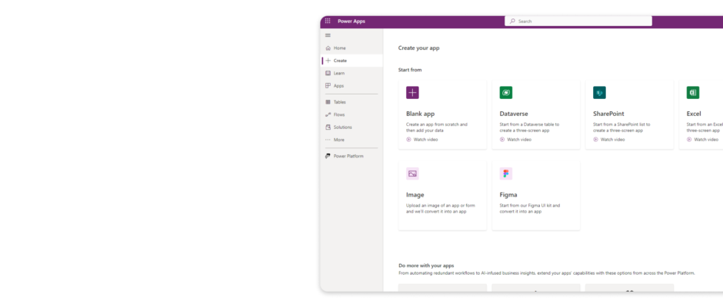
Task: Click "Upload an image of an app" description
Action: coord(441,209)
